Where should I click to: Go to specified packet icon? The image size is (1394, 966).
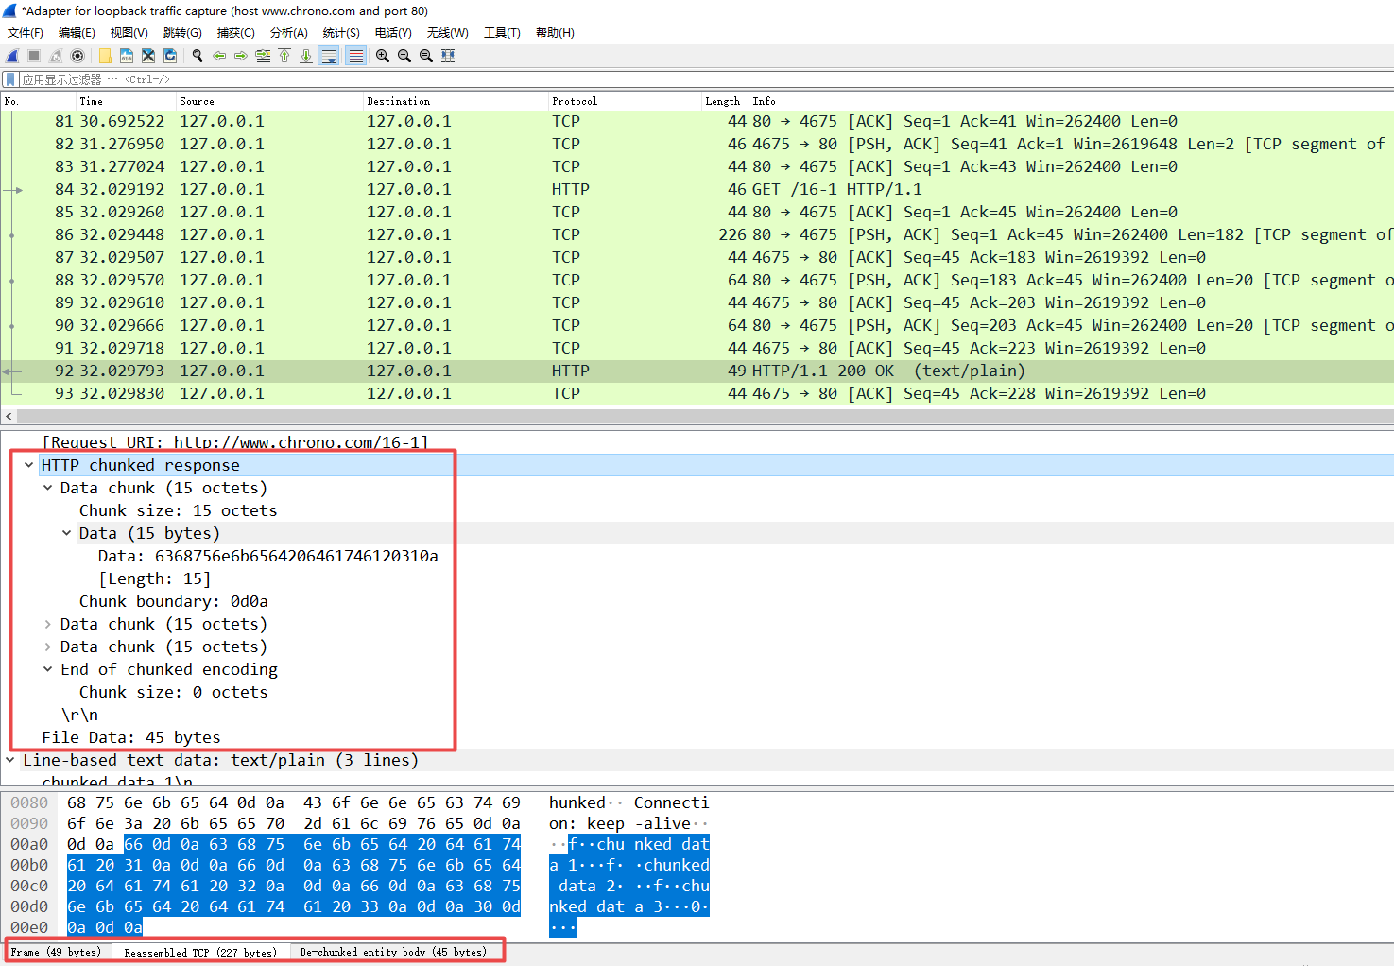click(263, 56)
